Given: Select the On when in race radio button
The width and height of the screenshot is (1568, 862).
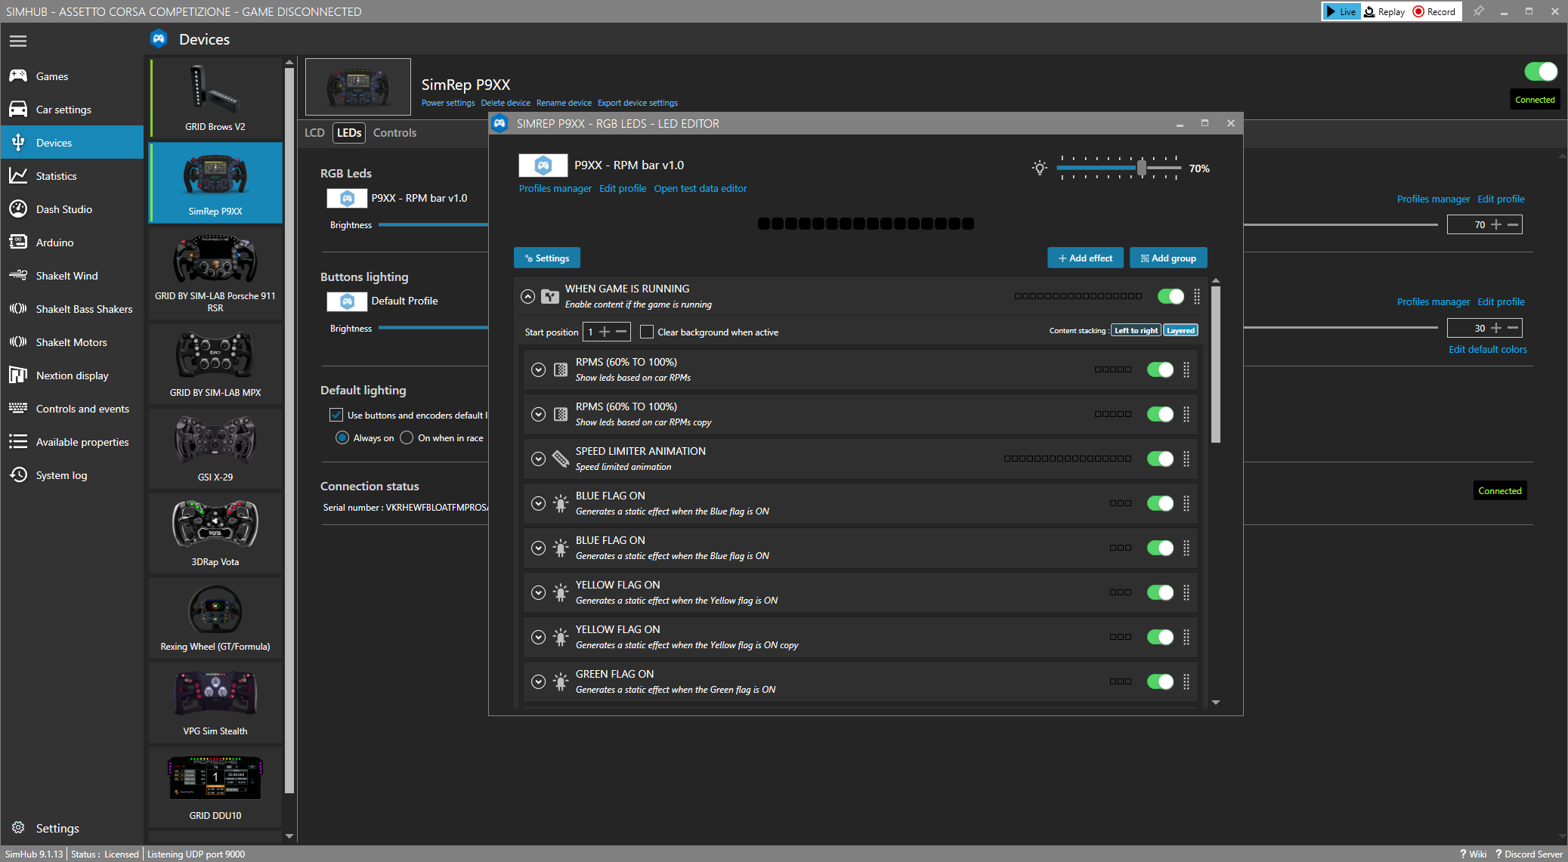Looking at the screenshot, I should click(x=407, y=438).
